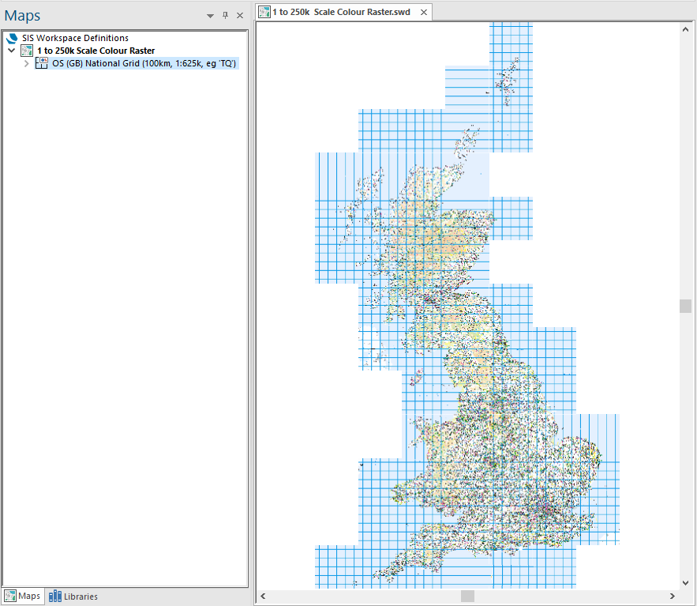Click the 1 to 250k Scale Colour Raster map icon

click(27, 51)
